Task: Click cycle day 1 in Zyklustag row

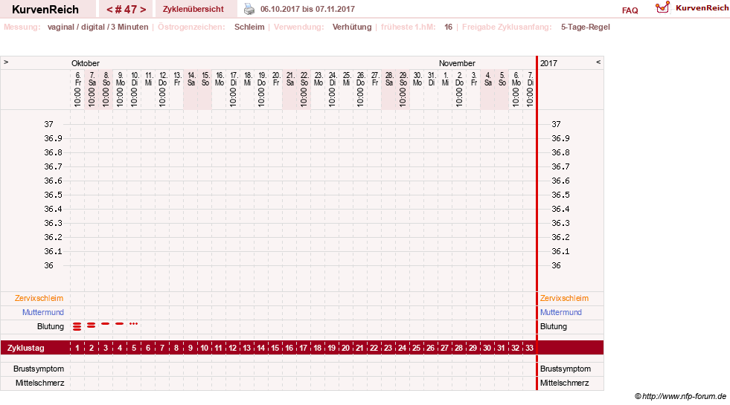Action: 77,348
